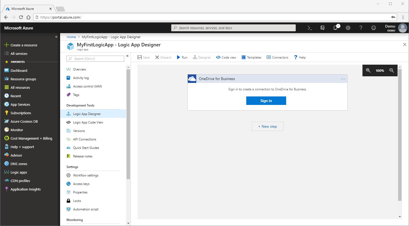
Task: Open the notifications bell
Action: coord(335,28)
